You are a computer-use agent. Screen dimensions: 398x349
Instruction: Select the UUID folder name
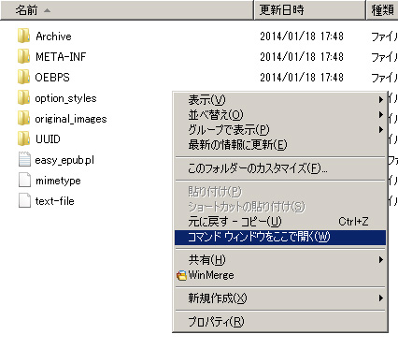(x=48, y=139)
